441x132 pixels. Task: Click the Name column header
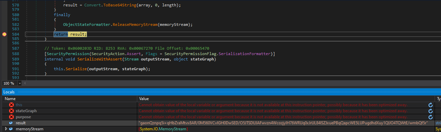coord(70,99)
